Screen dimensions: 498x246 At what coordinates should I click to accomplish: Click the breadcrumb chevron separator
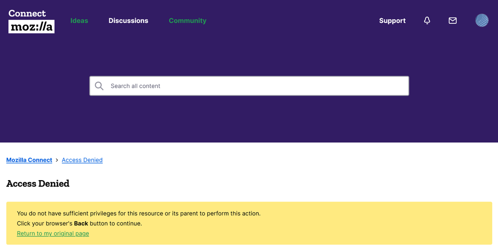57,160
